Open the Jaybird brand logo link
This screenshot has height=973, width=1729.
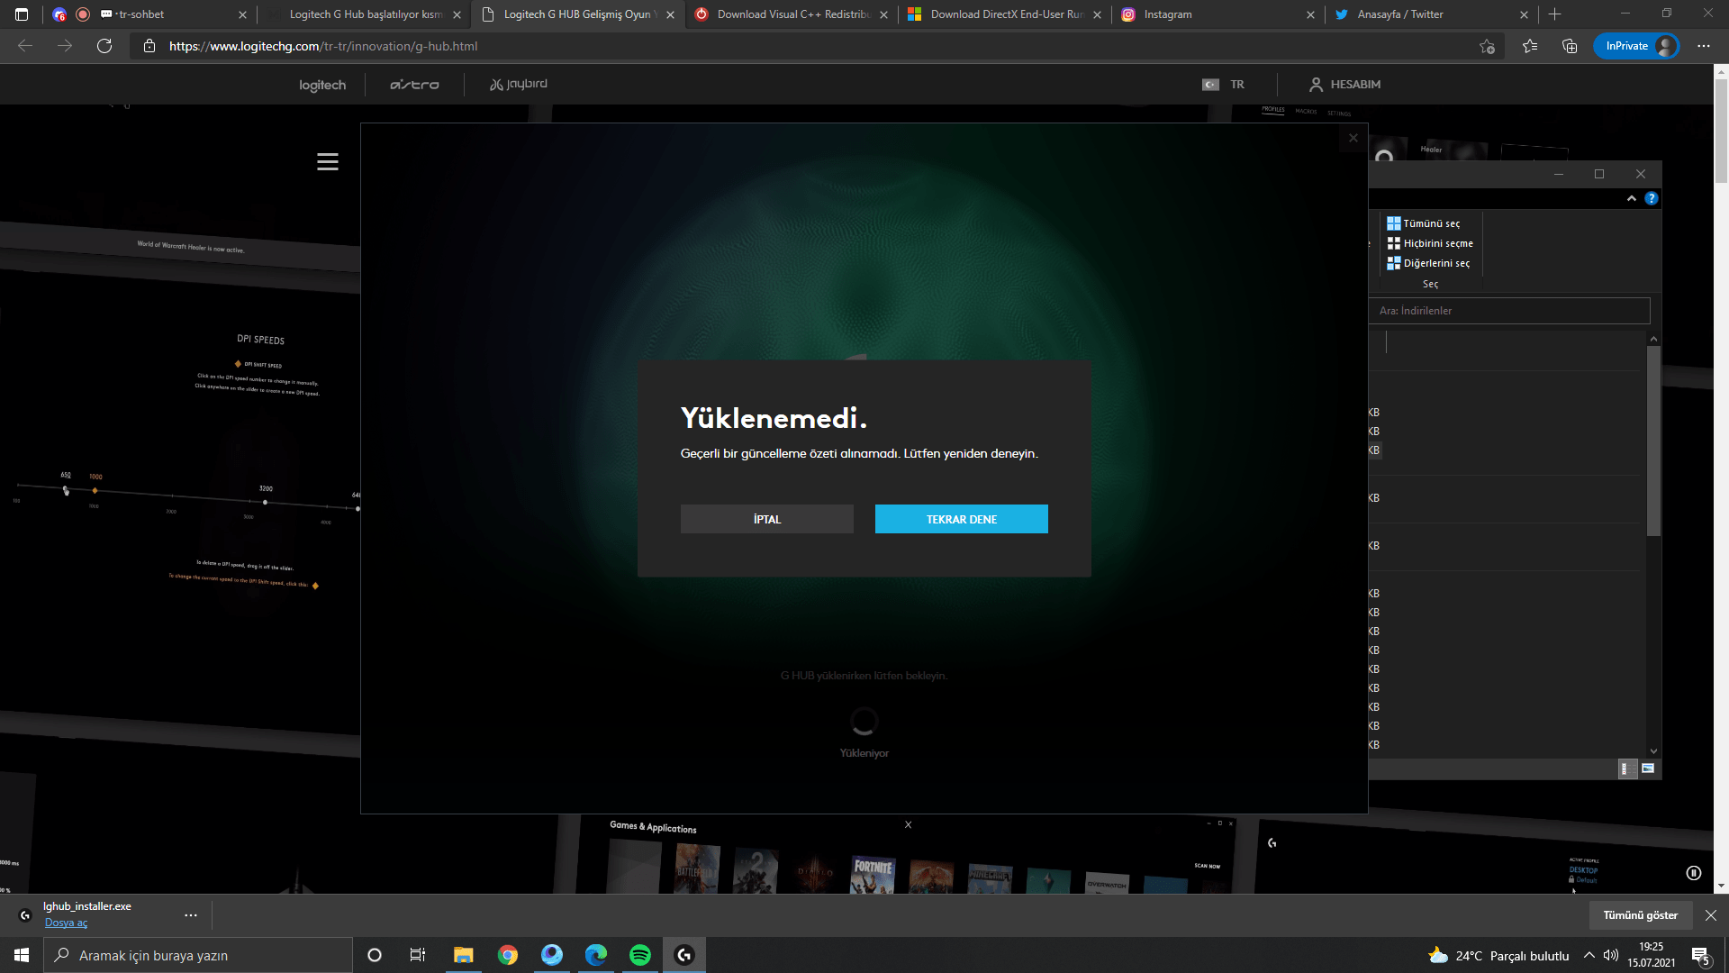519,85
